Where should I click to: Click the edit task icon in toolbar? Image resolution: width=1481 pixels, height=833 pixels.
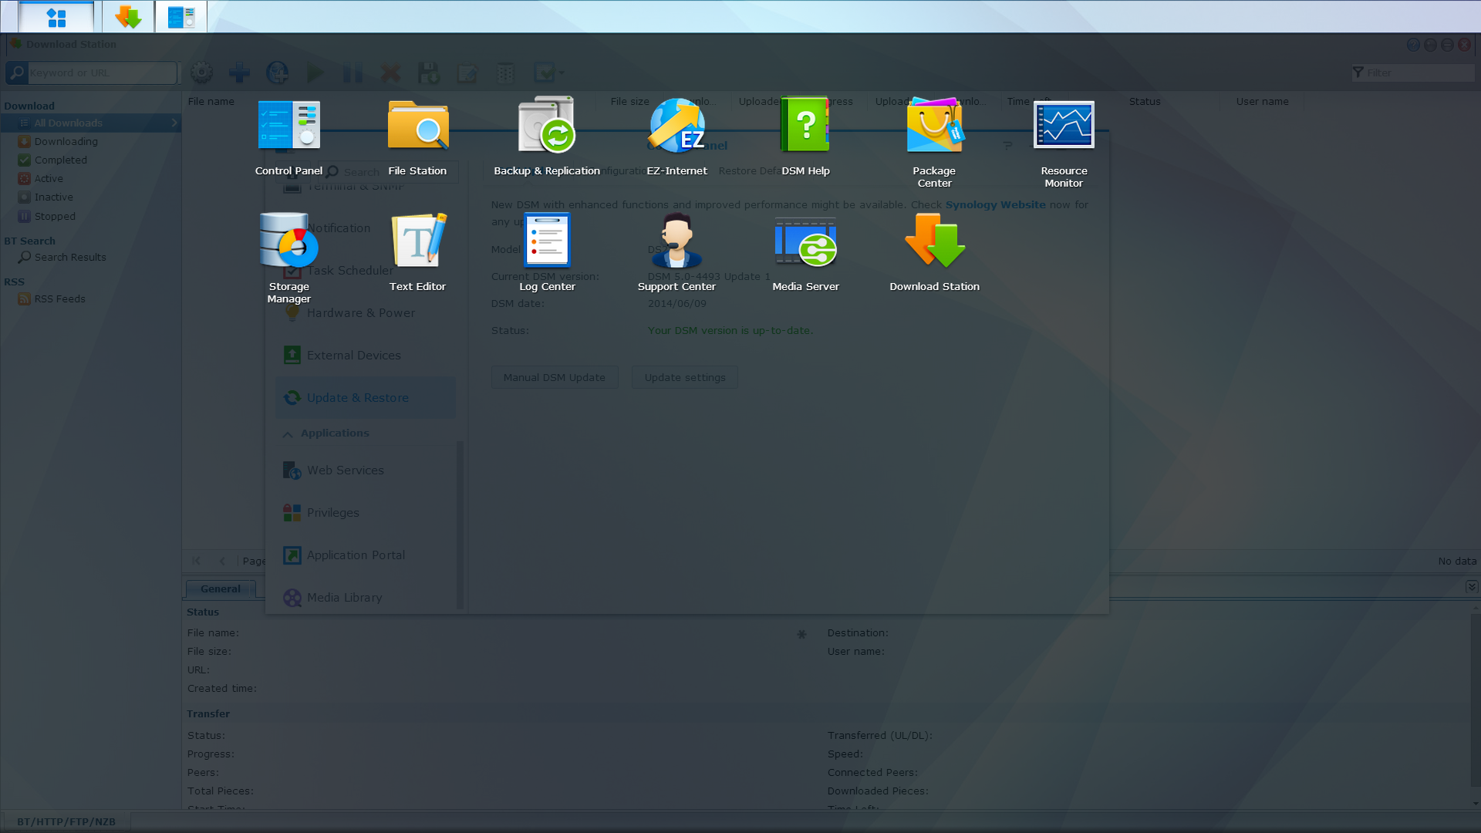(467, 73)
